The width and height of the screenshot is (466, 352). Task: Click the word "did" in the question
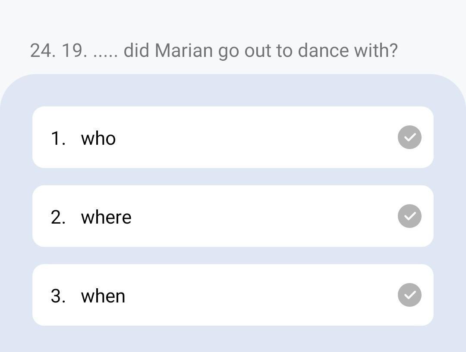pos(136,50)
